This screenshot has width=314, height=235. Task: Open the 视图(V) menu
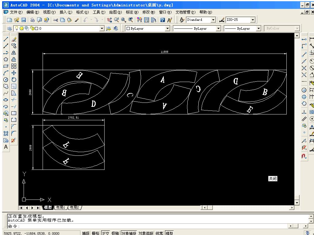point(49,12)
